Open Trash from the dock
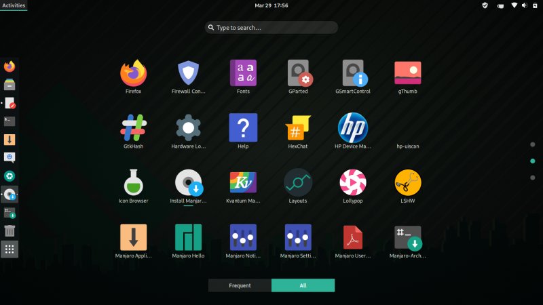Viewport: 543px width, 305px height. tap(10, 231)
